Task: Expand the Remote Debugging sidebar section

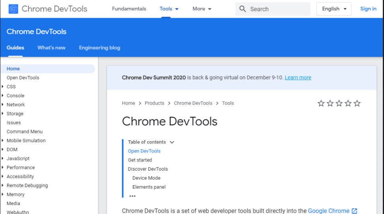Action: (x=2, y=185)
